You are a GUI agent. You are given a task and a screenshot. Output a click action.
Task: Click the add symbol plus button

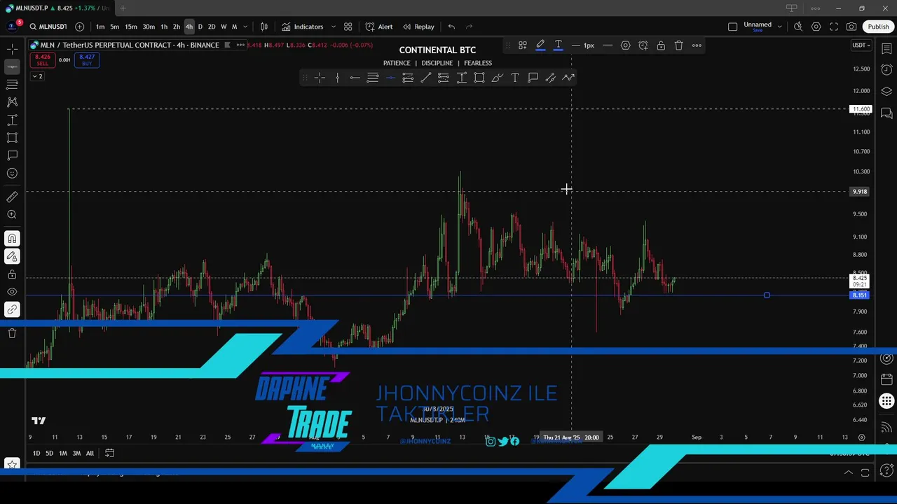click(x=79, y=27)
